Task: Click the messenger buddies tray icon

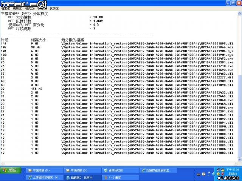Action: point(222,170)
